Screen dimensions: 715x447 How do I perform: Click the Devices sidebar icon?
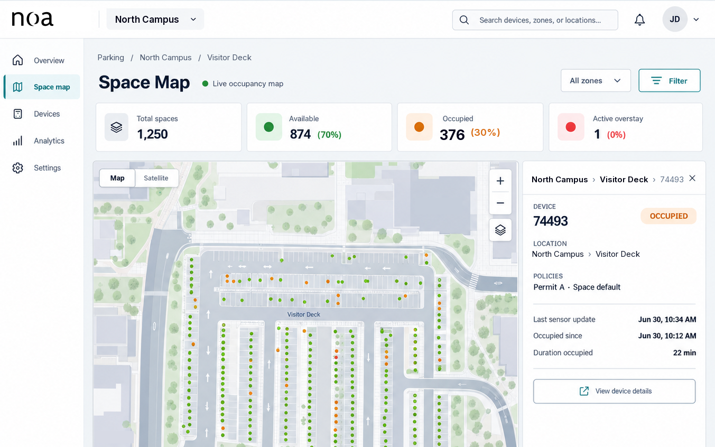pos(18,114)
